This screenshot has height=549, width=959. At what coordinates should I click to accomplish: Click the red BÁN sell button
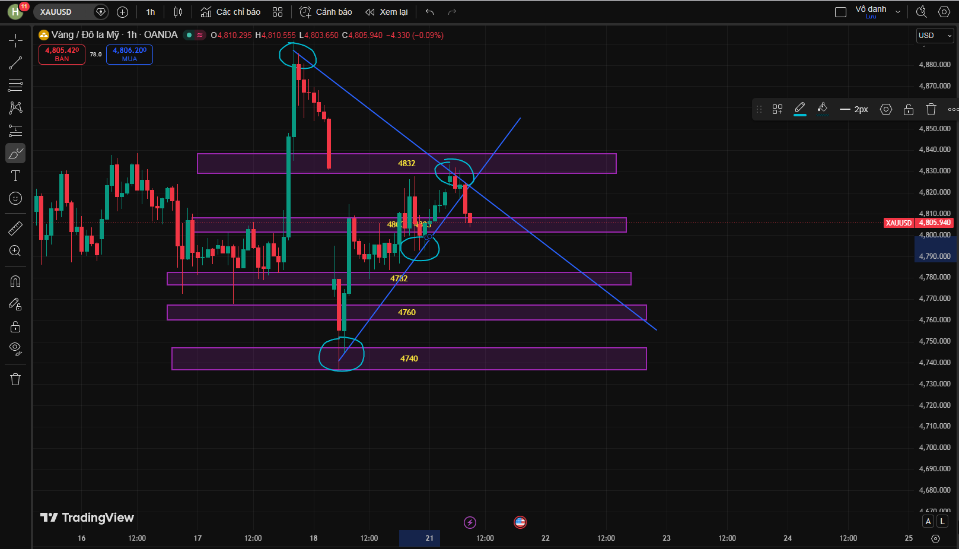click(62, 54)
